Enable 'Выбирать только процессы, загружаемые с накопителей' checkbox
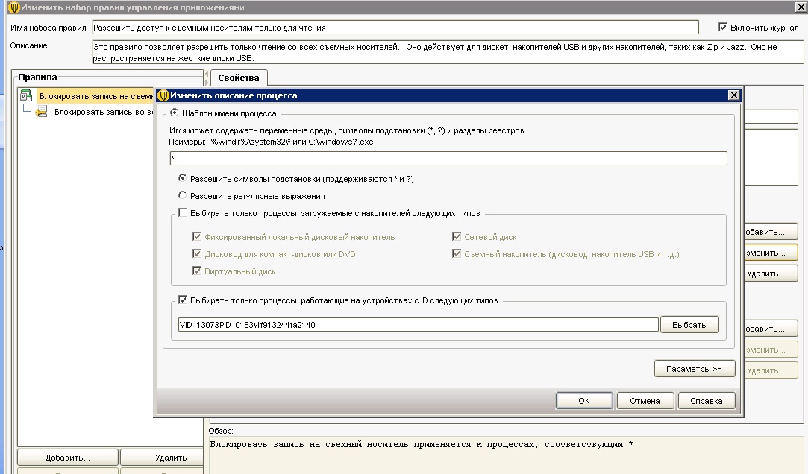 pyautogui.click(x=183, y=212)
